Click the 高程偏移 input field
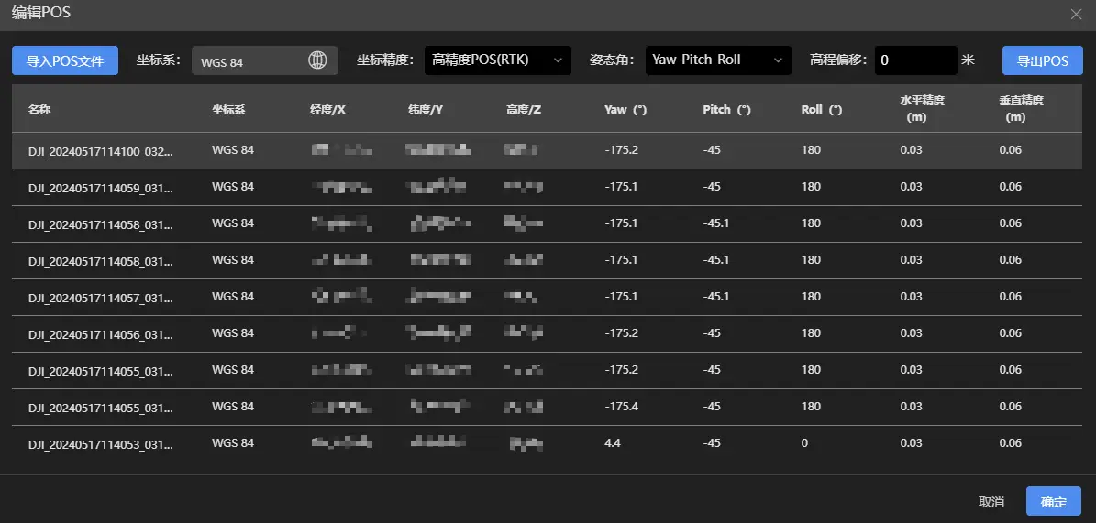Screen dimensions: 1096x523 (x=914, y=61)
